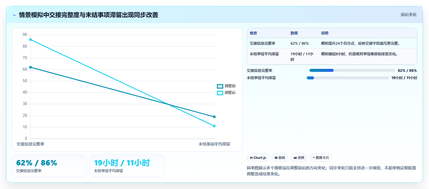
Task: Open the 62% / 86% data card
Action: (49, 166)
